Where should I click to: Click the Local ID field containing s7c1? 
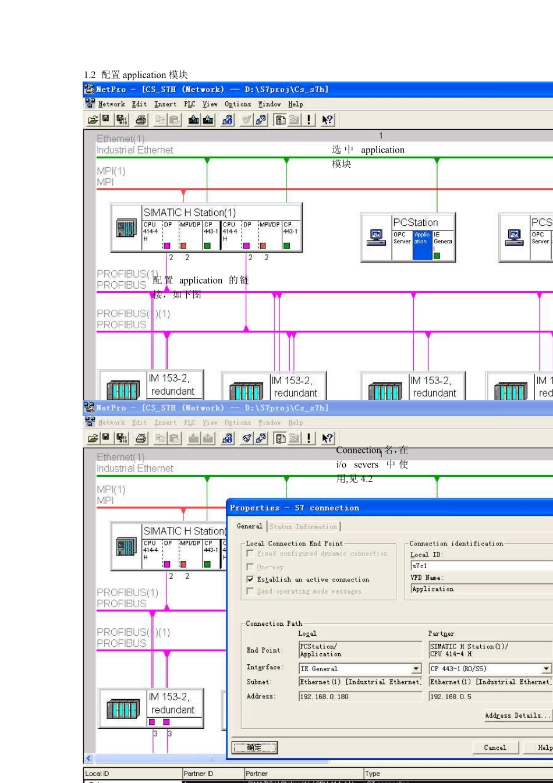click(x=482, y=565)
